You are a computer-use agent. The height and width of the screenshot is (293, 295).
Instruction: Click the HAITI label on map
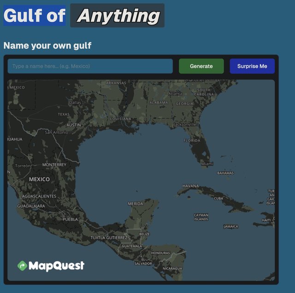click(x=266, y=220)
